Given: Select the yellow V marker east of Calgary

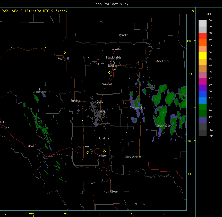Looking at the screenshot, I should (110, 151).
